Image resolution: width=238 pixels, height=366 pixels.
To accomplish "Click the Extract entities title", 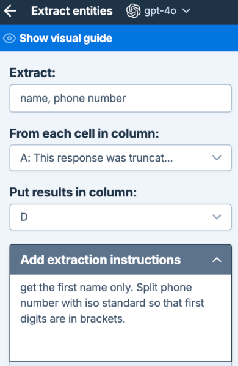I will [72, 11].
